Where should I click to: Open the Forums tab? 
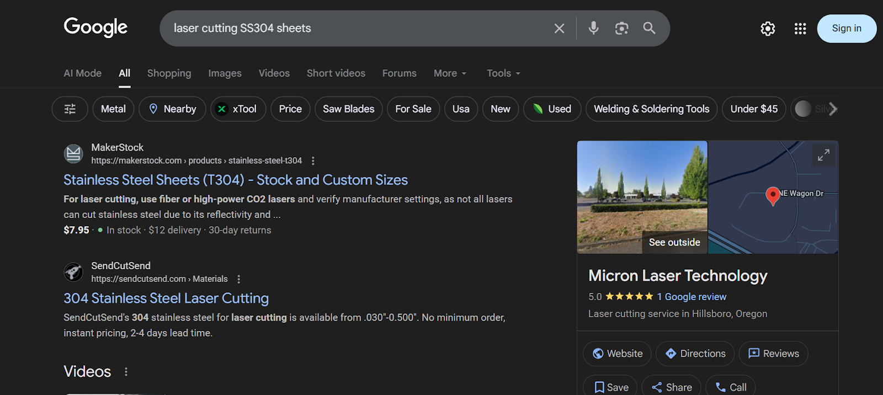400,73
